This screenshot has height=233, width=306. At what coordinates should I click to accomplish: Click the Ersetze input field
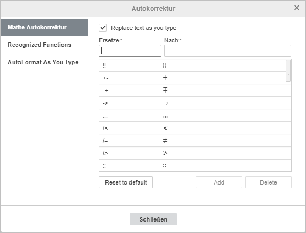click(130, 51)
